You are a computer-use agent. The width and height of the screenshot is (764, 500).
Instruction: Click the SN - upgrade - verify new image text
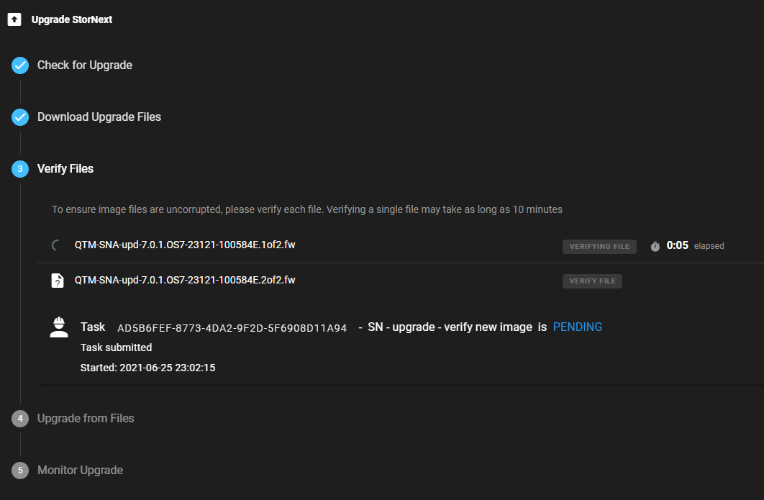point(450,327)
